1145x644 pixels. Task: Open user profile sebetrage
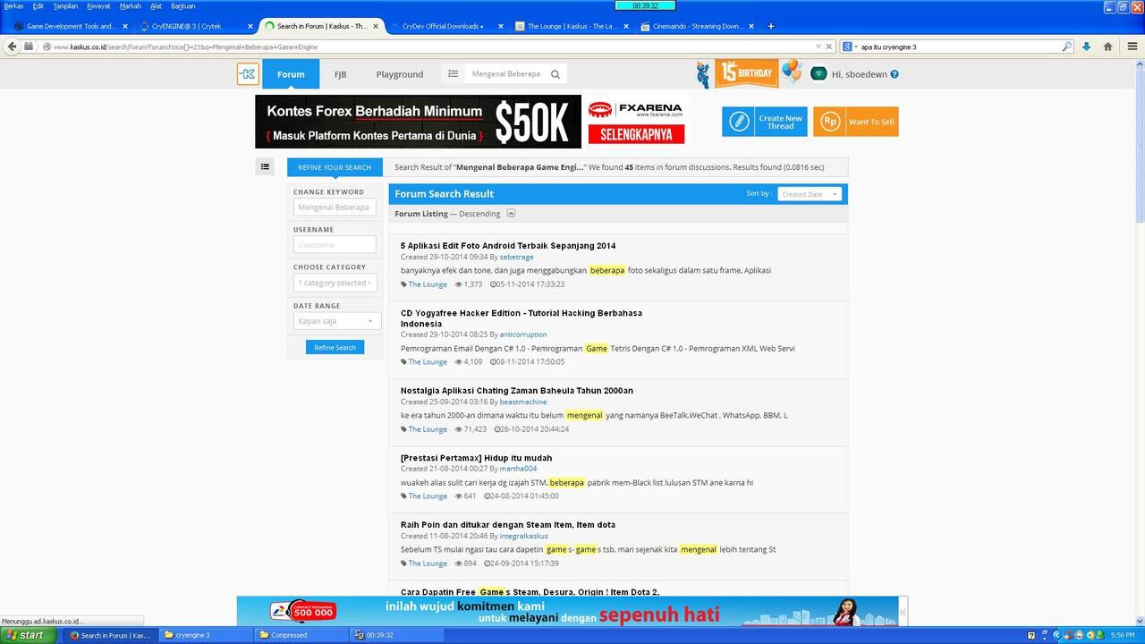pos(516,257)
